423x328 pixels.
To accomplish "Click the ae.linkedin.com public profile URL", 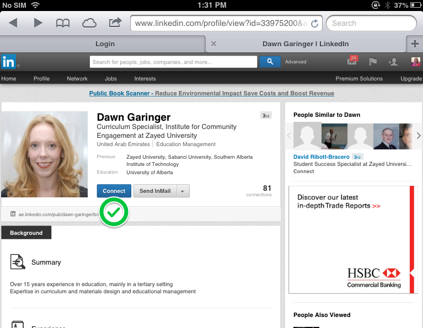I will [59, 214].
